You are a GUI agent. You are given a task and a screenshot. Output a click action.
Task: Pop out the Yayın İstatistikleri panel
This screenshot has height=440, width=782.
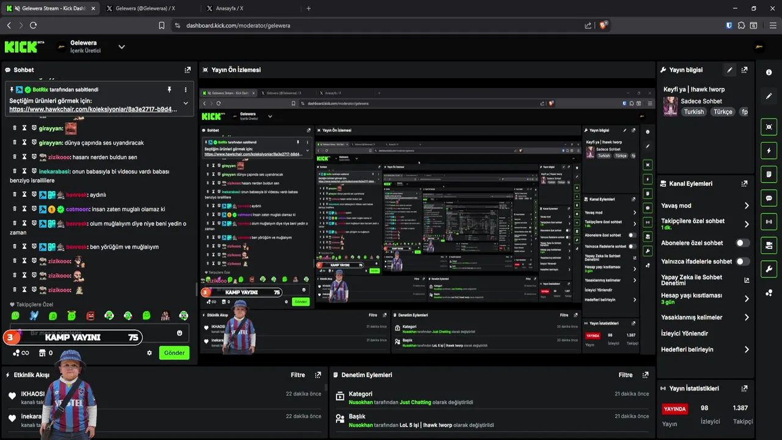[x=744, y=388]
